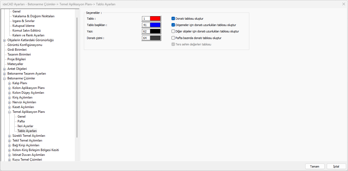Uncheck Donatı tablosu oluştur option
This screenshot has height=171, width=348.
pos(173,19)
